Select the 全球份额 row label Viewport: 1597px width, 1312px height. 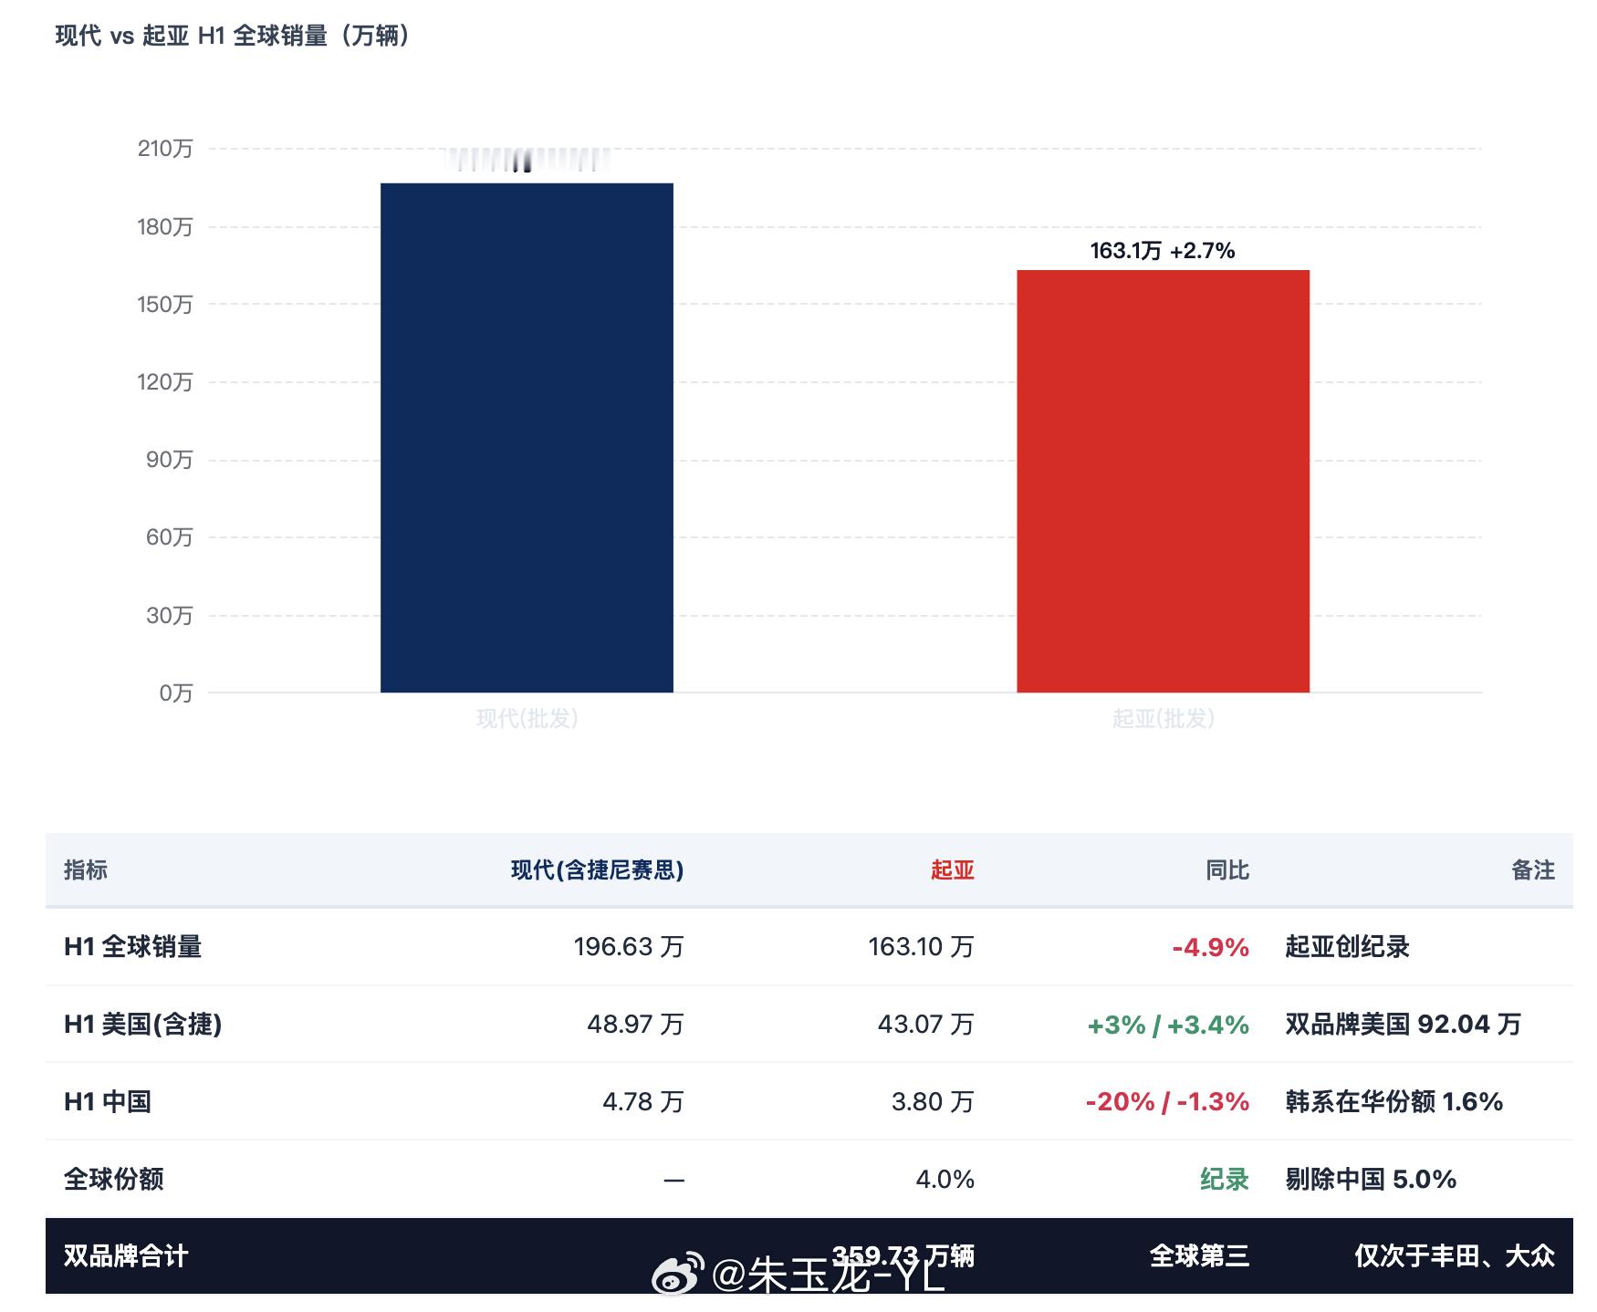click(x=114, y=1180)
